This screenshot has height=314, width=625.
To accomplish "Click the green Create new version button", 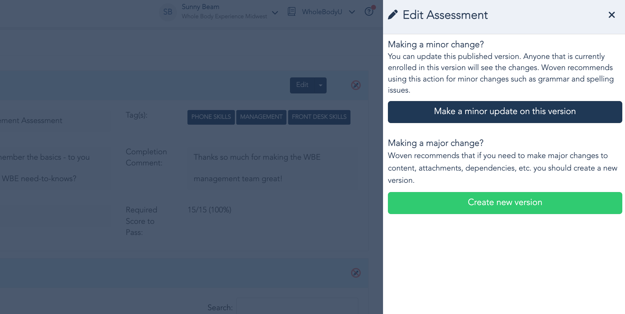I will coord(505,203).
